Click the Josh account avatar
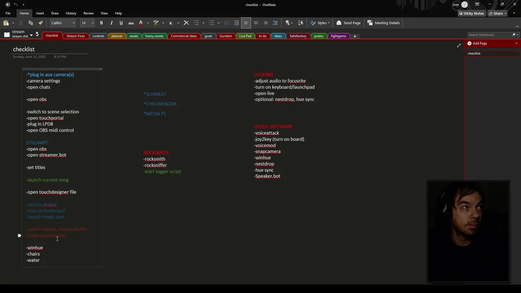Viewport: 521px width, 293px height. pyautogui.click(x=464, y=4)
